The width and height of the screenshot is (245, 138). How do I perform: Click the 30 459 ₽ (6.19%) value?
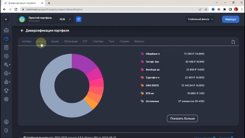[x=195, y=62]
